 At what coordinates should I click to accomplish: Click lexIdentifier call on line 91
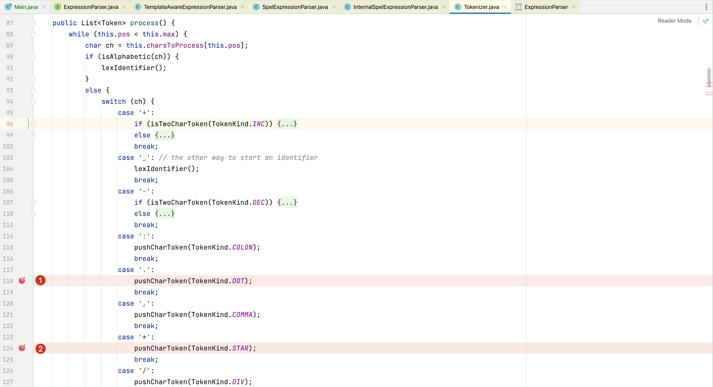tap(128, 68)
